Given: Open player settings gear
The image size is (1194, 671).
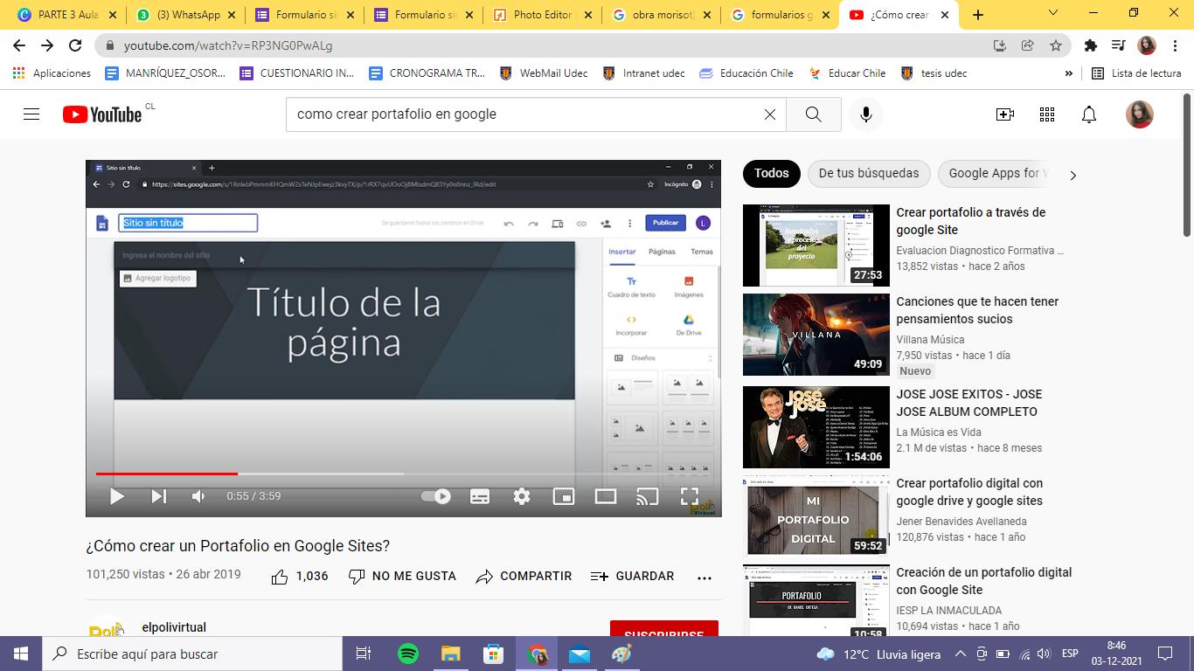Looking at the screenshot, I should [x=522, y=496].
